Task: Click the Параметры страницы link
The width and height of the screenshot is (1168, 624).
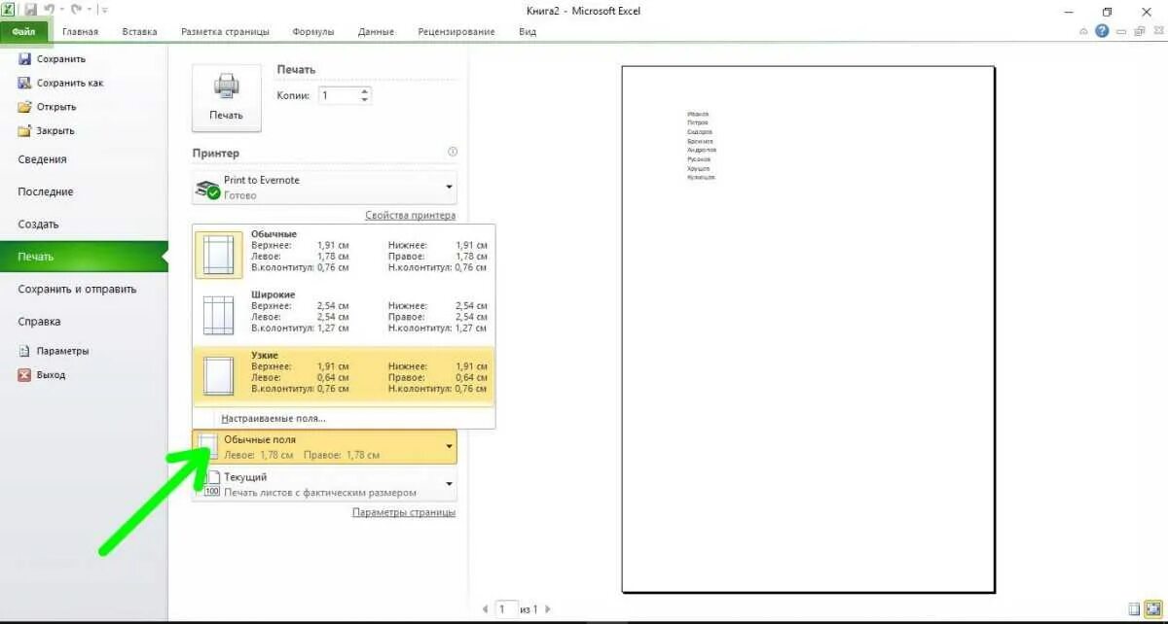Action: coord(404,512)
